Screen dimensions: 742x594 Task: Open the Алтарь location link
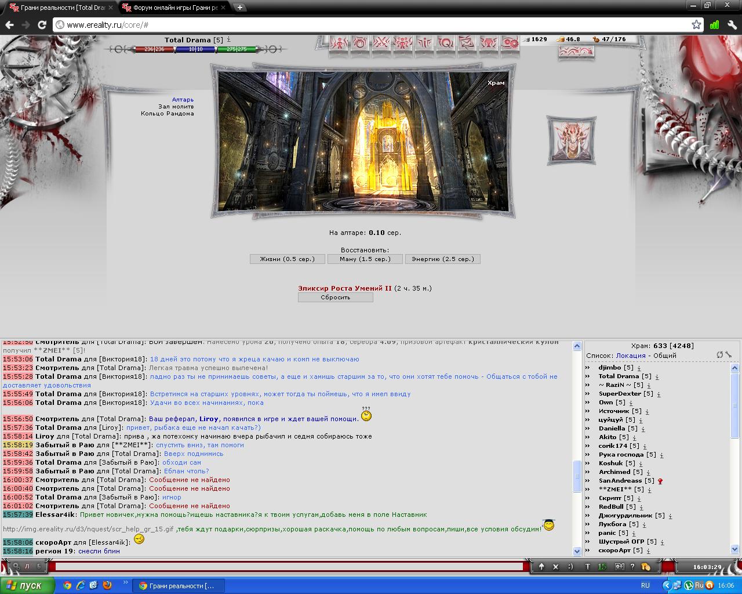pyautogui.click(x=183, y=100)
